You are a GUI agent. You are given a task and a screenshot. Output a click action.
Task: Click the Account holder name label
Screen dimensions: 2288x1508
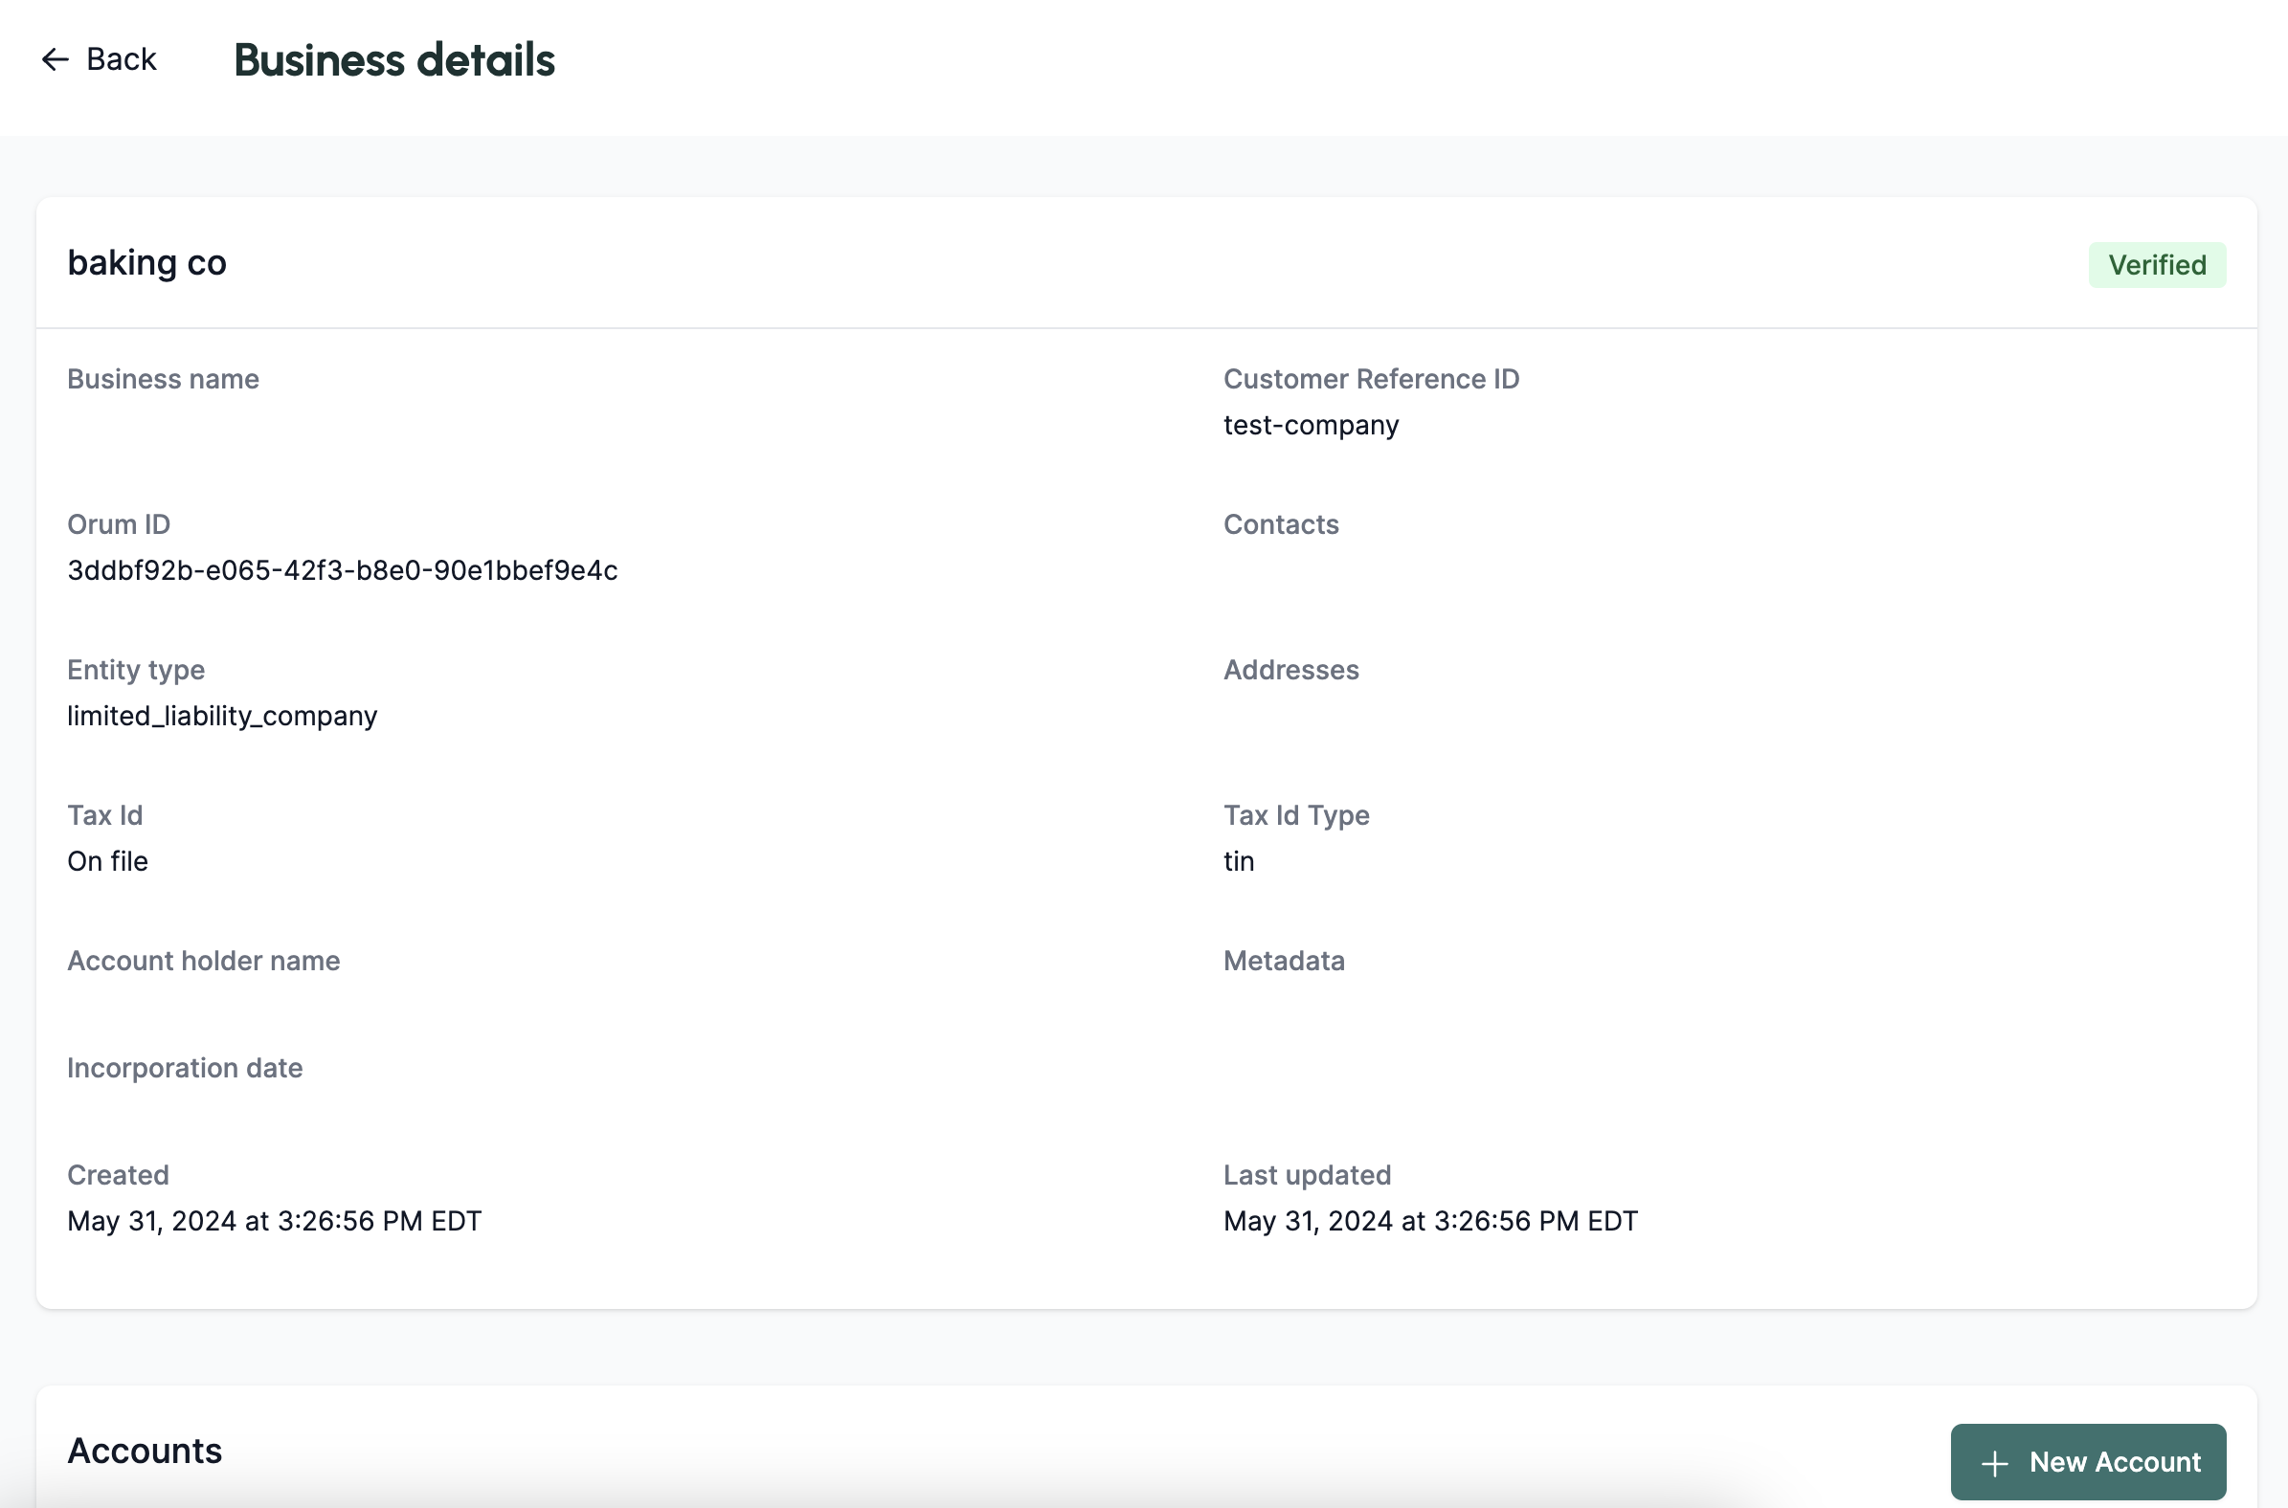[203, 961]
